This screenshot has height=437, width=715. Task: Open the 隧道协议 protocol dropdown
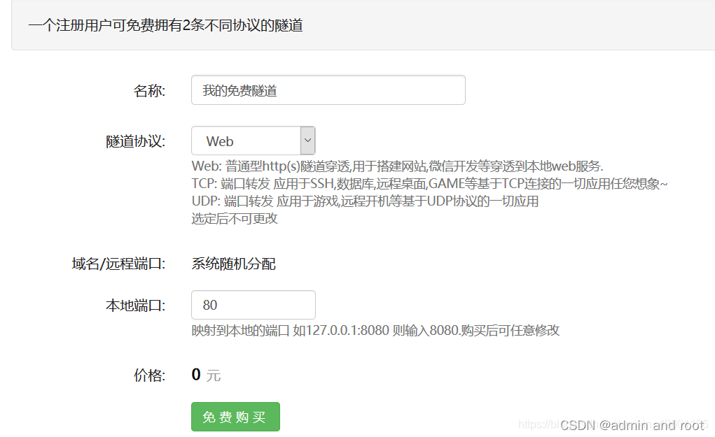point(252,141)
